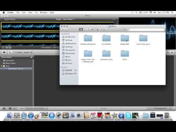Launch GarageBand from the Dock
Image resolution: width=176 pixels, height=132 pixels.
38,115
